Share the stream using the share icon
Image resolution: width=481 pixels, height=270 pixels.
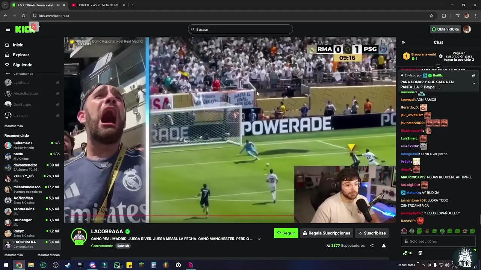point(372,246)
